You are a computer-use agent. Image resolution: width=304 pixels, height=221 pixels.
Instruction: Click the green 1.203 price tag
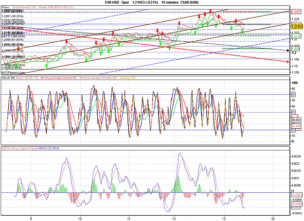pos(295,49)
